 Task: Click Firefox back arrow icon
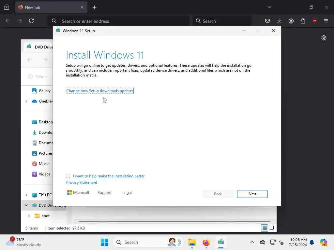[x=8, y=21]
